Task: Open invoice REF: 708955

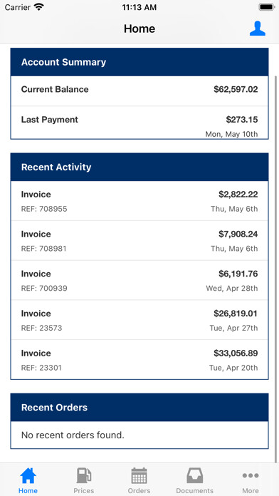Action: click(139, 201)
